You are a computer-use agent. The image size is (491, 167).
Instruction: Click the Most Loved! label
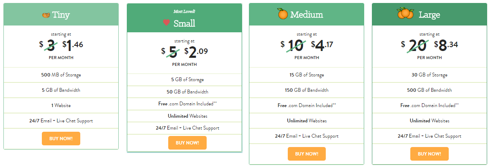184,11
